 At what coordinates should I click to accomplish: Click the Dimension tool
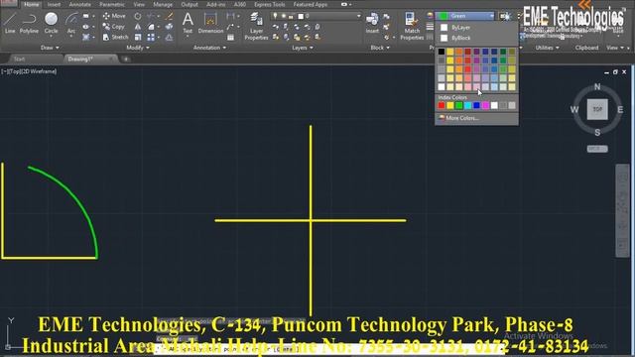click(x=210, y=23)
